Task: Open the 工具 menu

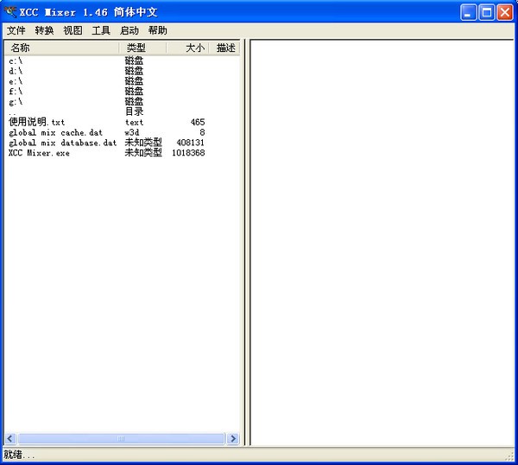Action: (101, 30)
